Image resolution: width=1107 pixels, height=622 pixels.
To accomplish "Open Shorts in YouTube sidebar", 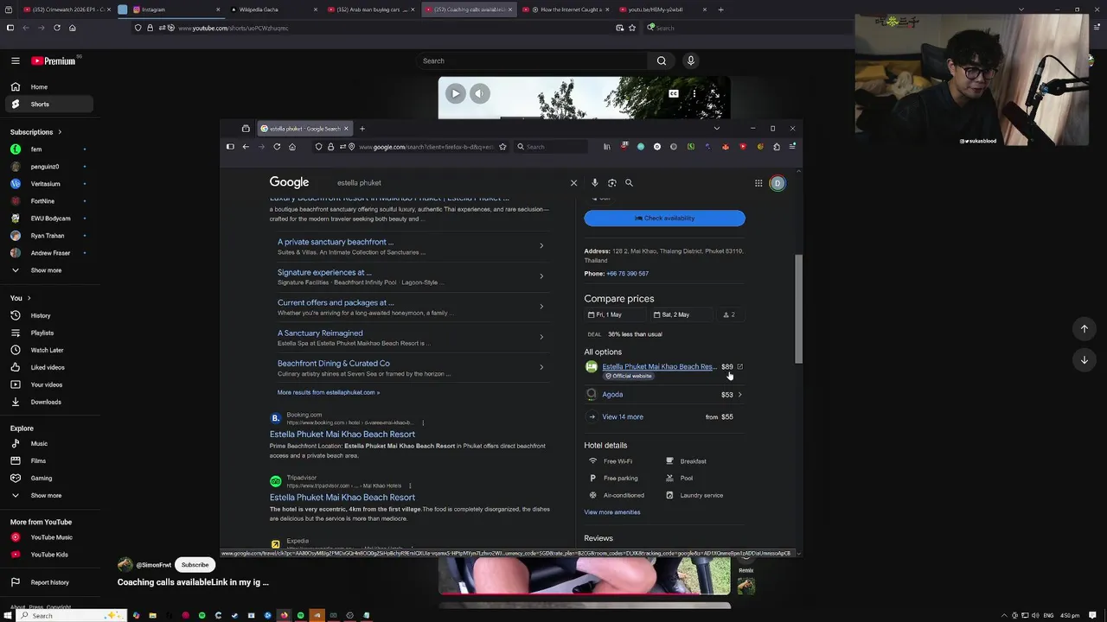I will [48, 104].
